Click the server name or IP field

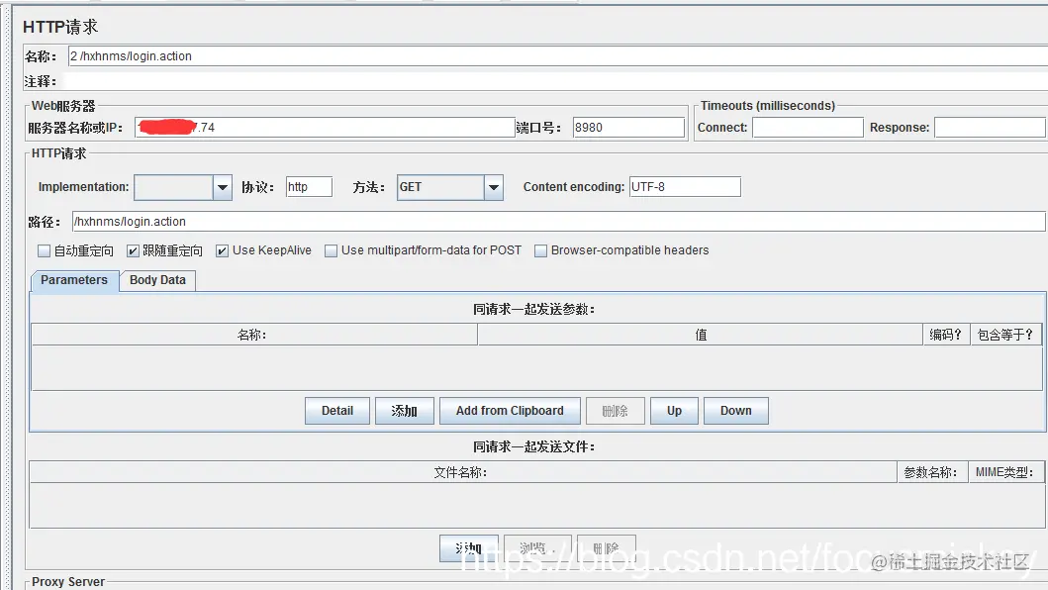(325, 127)
